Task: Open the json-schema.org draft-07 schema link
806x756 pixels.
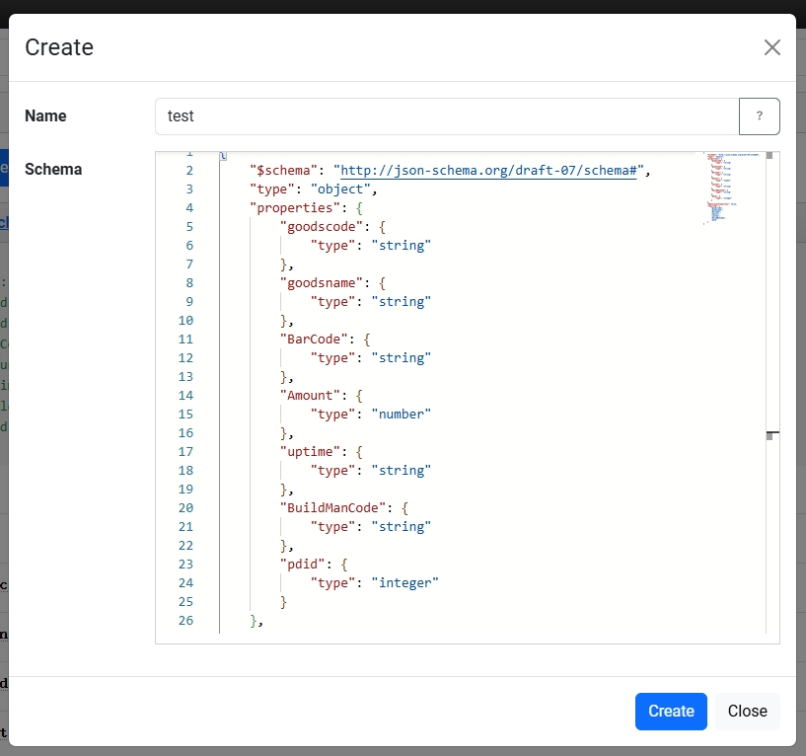Action: 489,170
